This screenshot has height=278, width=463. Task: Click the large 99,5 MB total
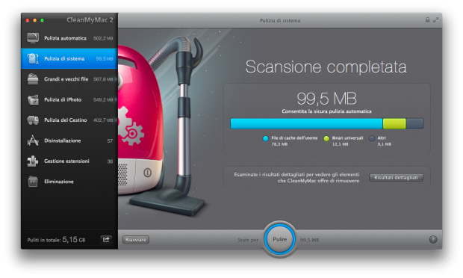[326, 99]
